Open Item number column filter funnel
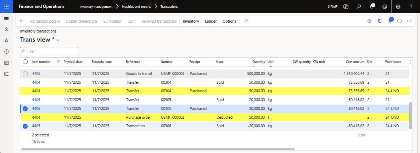Image resolution: width=420 pixels, height=153 pixels. click(x=58, y=62)
